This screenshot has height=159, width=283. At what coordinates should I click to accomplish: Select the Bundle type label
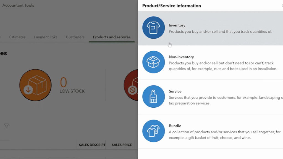175,126
